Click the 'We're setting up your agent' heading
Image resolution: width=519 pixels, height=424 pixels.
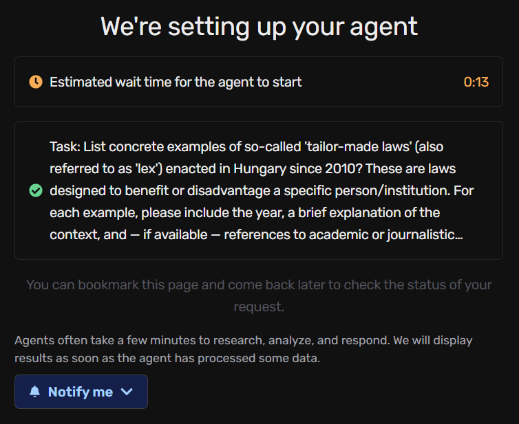(x=259, y=26)
